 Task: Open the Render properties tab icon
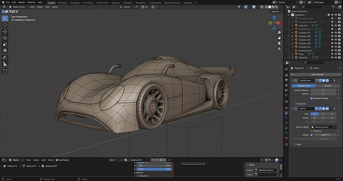(x=286, y=75)
